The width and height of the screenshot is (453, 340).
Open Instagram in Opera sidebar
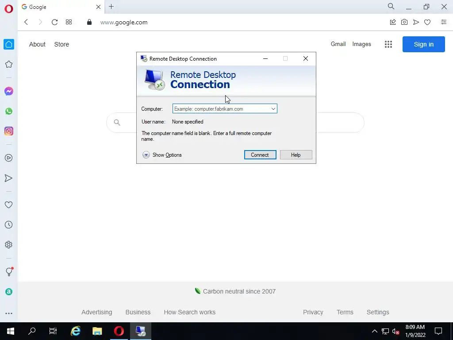(x=9, y=131)
